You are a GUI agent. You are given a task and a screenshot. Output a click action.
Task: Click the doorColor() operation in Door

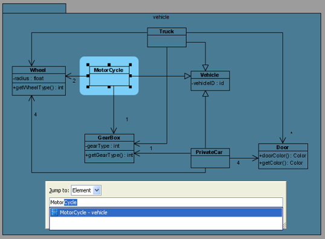click(283, 156)
